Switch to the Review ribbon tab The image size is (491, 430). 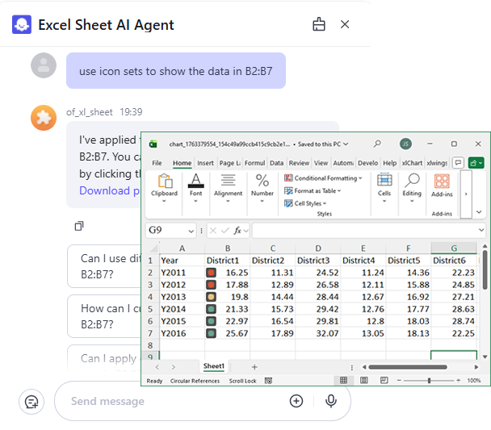(x=299, y=163)
